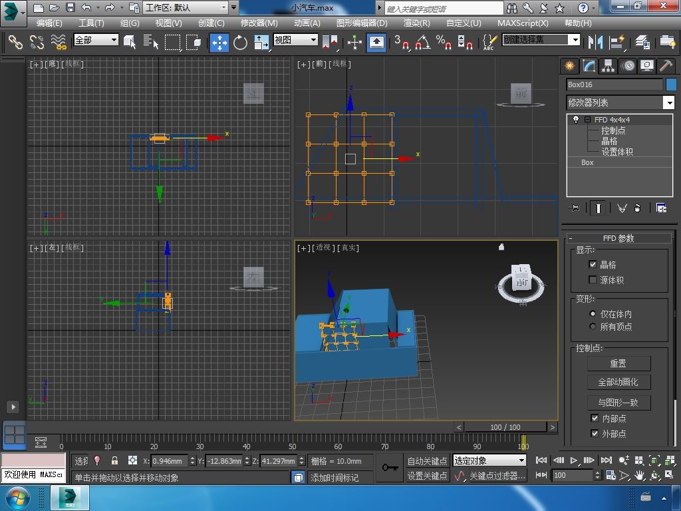This screenshot has width=681, height=511.
Task: Pick the Rectangular Selection Region tool
Action: pos(172,42)
